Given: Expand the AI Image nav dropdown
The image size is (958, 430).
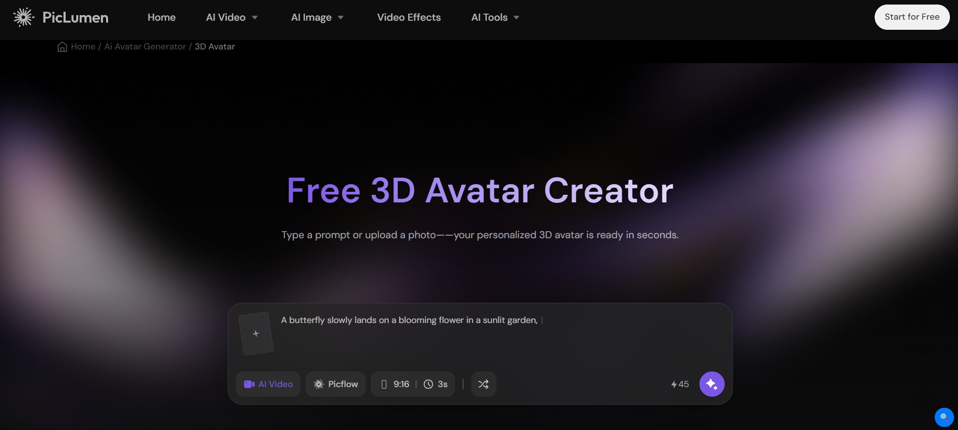Looking at the screenshot, I should 317,17.
